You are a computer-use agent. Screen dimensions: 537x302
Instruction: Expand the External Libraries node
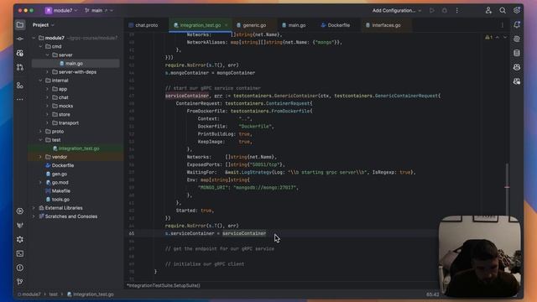tap(34, 208)
